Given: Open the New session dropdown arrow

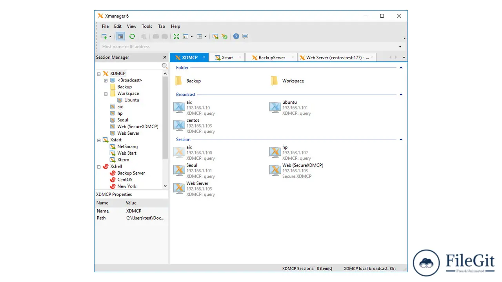Looking at the screenshot, I should (110, 36).
